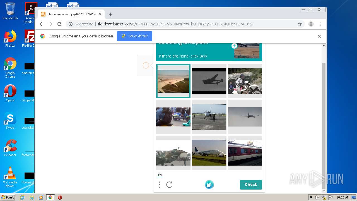Screen dimensions: 357x201
Task: Open the media player taskbar icon
Action: coord(41,197)
